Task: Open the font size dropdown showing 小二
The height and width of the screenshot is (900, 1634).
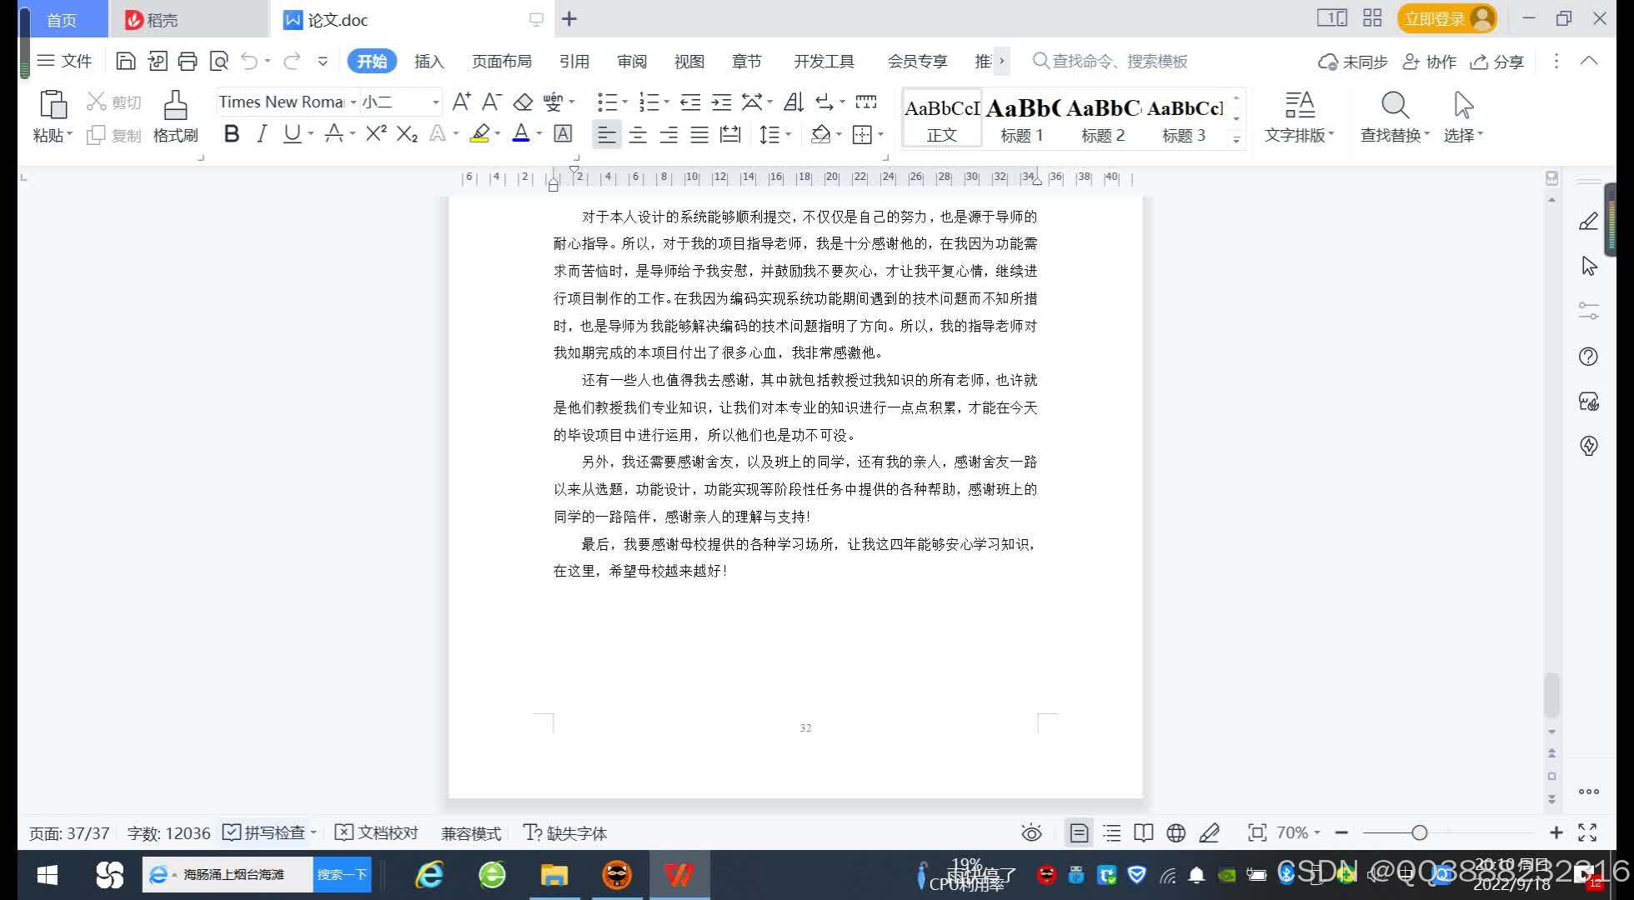Action: 433,102
